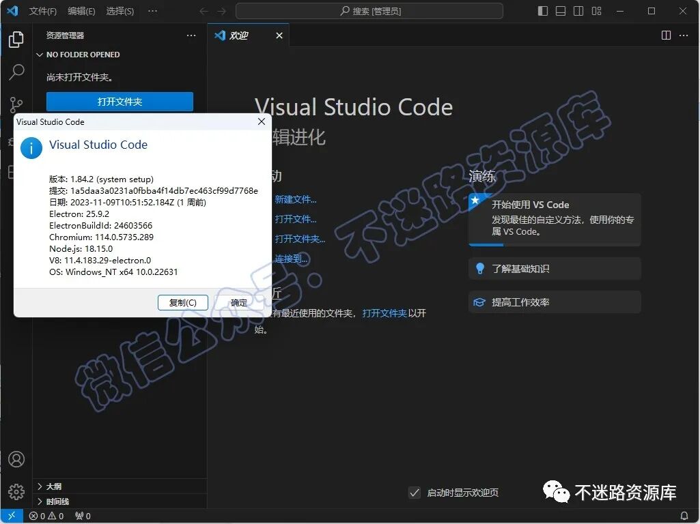Click the OK (确定) button in dialog
Viewport: 700px width, 524px height.
coord(239,302)
